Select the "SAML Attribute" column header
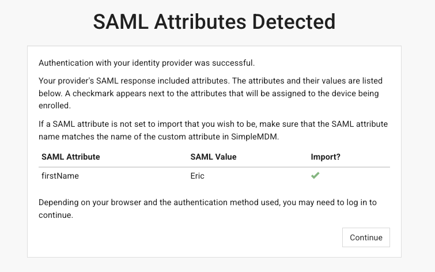 coord(70,157)
